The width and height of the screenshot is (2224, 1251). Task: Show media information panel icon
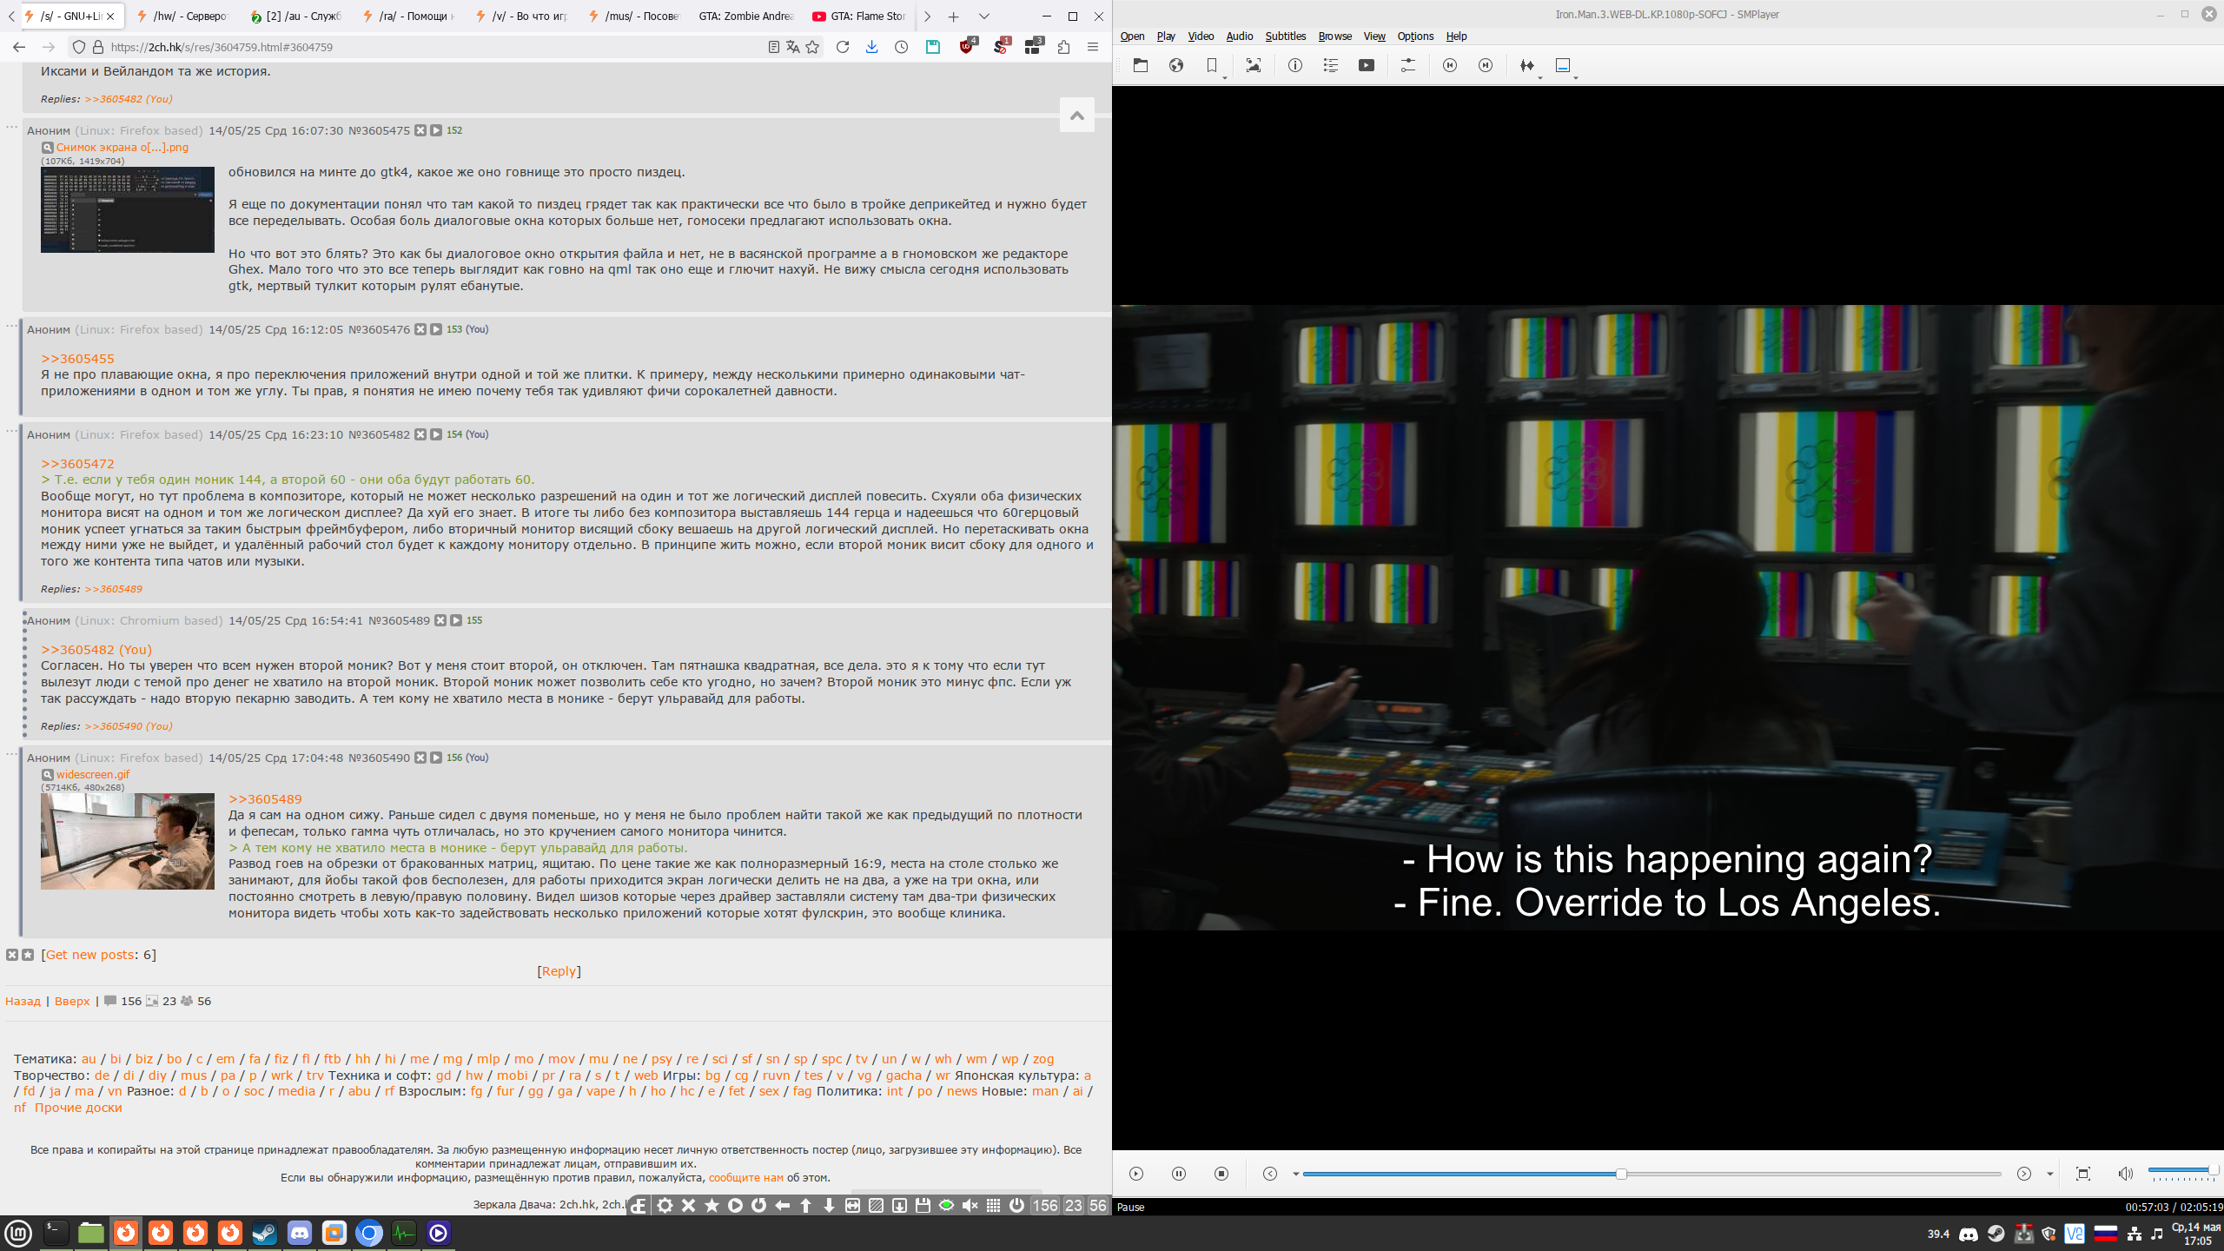(1294, 65)
